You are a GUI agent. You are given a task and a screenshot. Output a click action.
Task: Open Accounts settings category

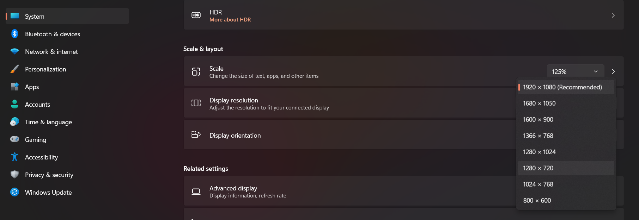(37, 105)
